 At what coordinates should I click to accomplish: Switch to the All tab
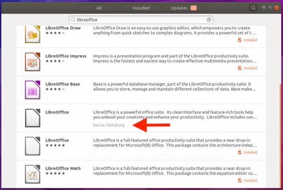pos(99,8)
